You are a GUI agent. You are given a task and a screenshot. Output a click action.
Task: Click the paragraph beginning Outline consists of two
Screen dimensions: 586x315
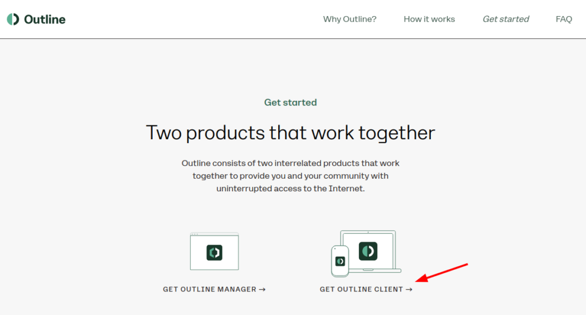tap(290, 176)
